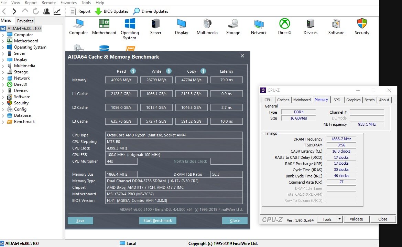Viewport: 402px width, 247px height.
Task: Select Security in the sidebar tree
Action: tap(21, 103)
